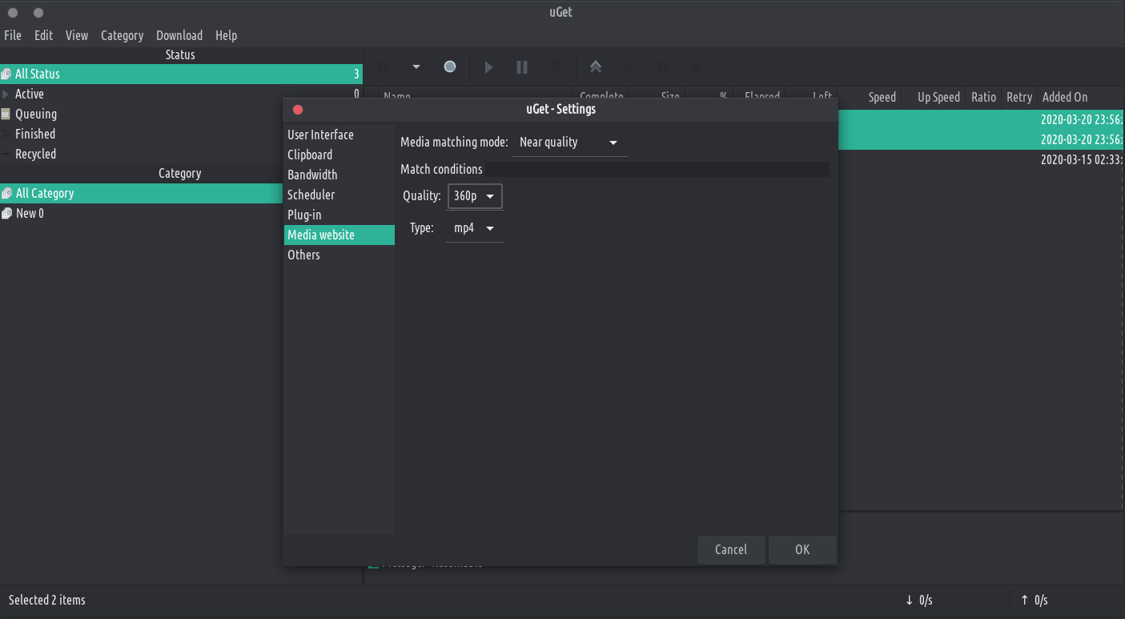1125x619 pixels.
Task: Click the Up Speed column header
Action: 933,97
